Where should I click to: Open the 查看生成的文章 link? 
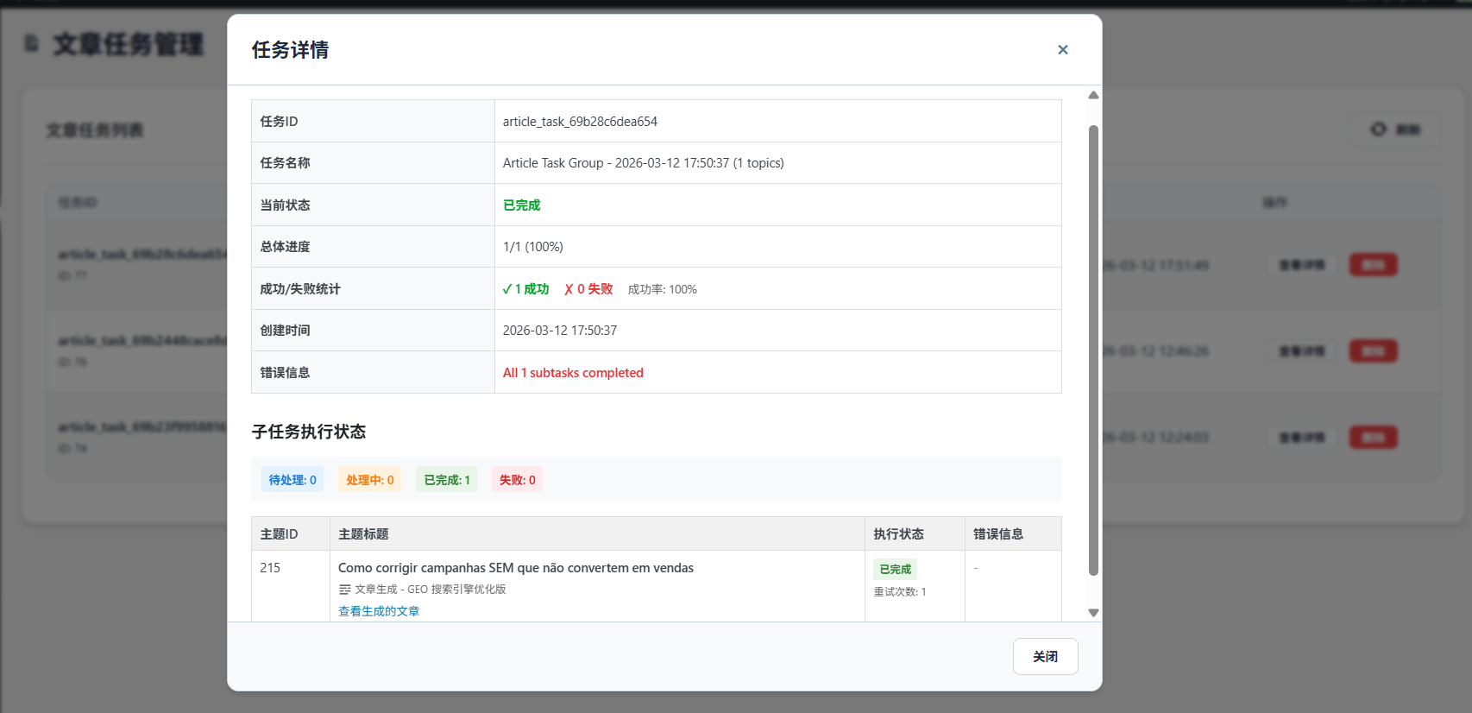pos(379,611)
